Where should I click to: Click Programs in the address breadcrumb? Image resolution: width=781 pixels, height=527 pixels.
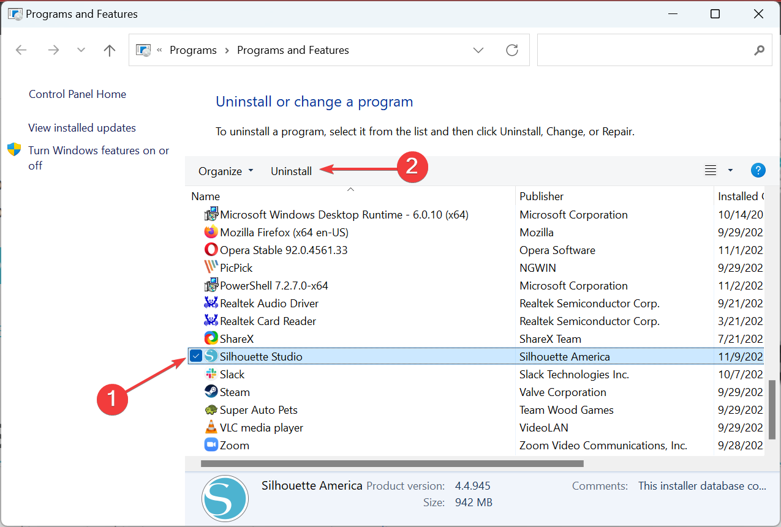coord(194,50)
